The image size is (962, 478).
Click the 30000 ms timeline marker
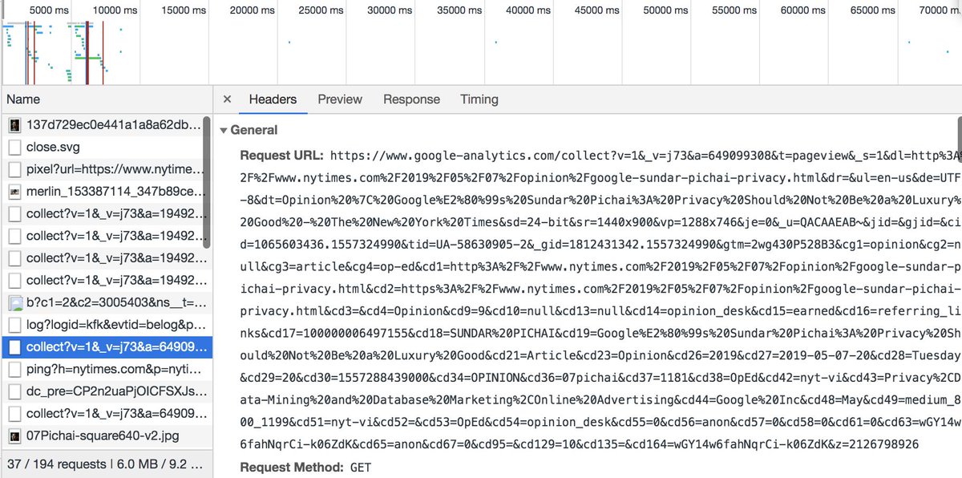(390, 10)
